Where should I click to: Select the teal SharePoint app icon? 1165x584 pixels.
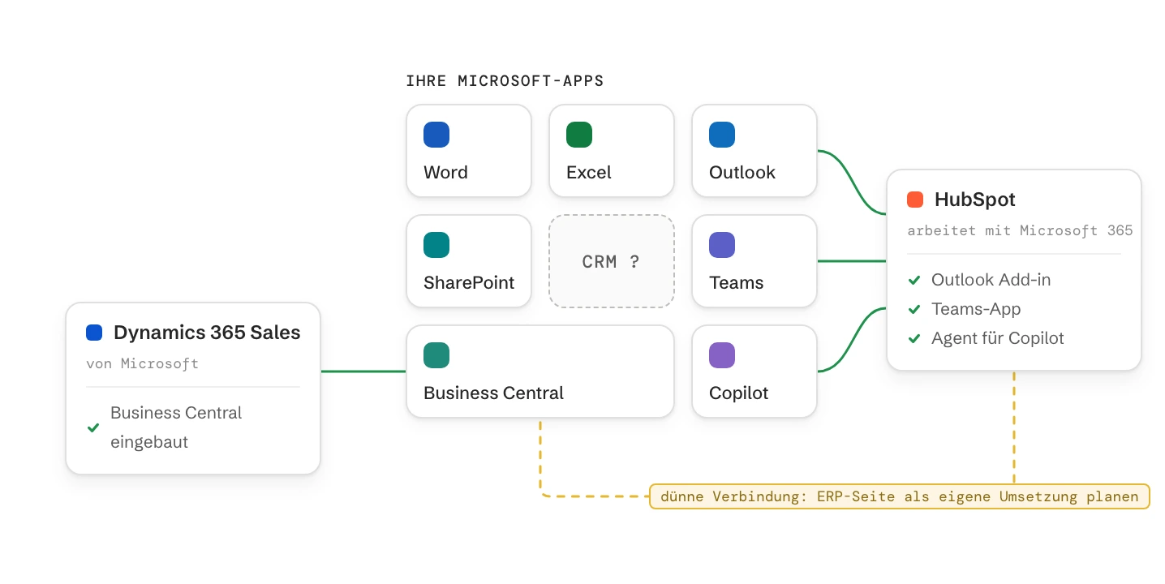click(x=436, y=245)
